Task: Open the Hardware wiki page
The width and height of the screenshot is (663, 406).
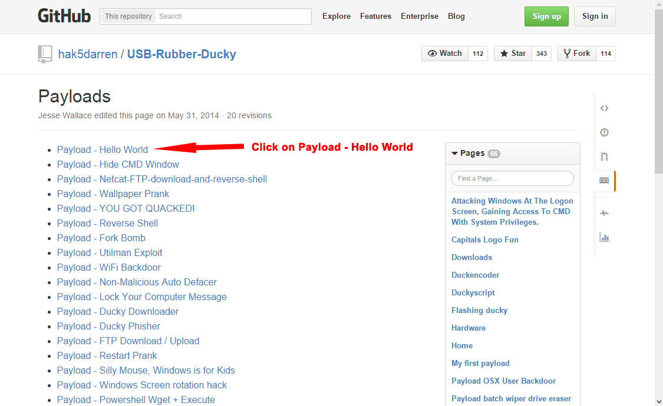Action: pyautogui.click(x=469, y=328)
